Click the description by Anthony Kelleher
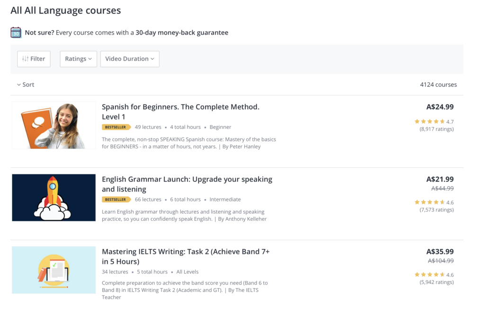The width and height of the screenshot is (485, 309). (184, 216)
